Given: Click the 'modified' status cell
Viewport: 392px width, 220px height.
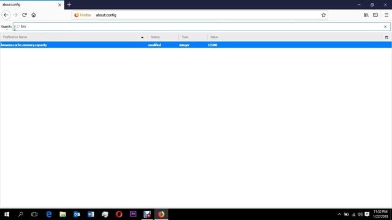Looking at the screenshot, I should tap(154, 45).
